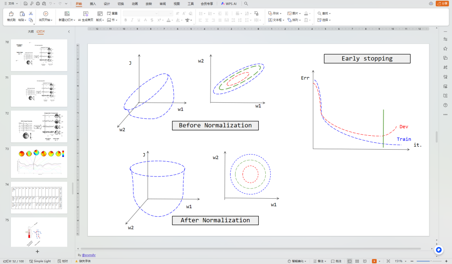
Task: Click the Copy icon below the scissors
Action: 31,20
